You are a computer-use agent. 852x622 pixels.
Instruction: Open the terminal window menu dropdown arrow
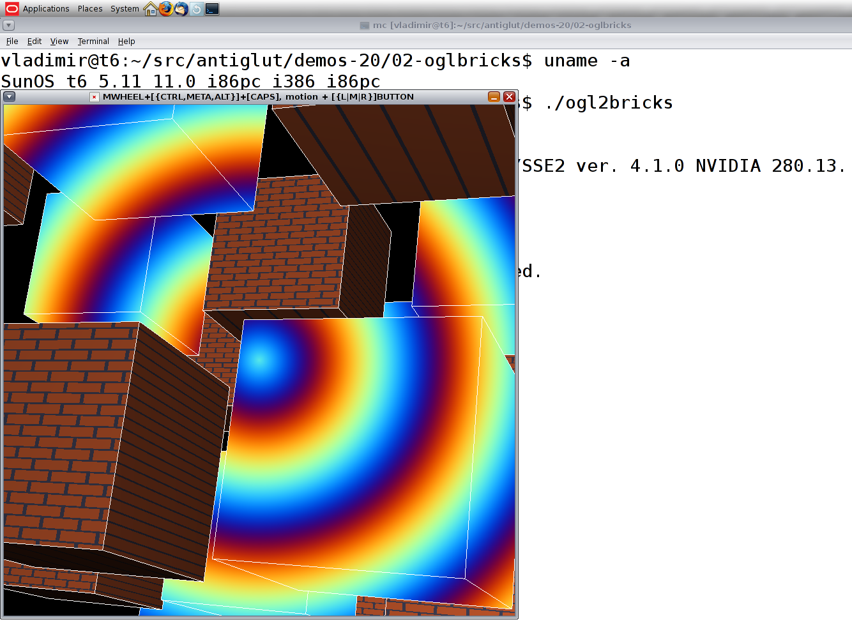[9, 26]
